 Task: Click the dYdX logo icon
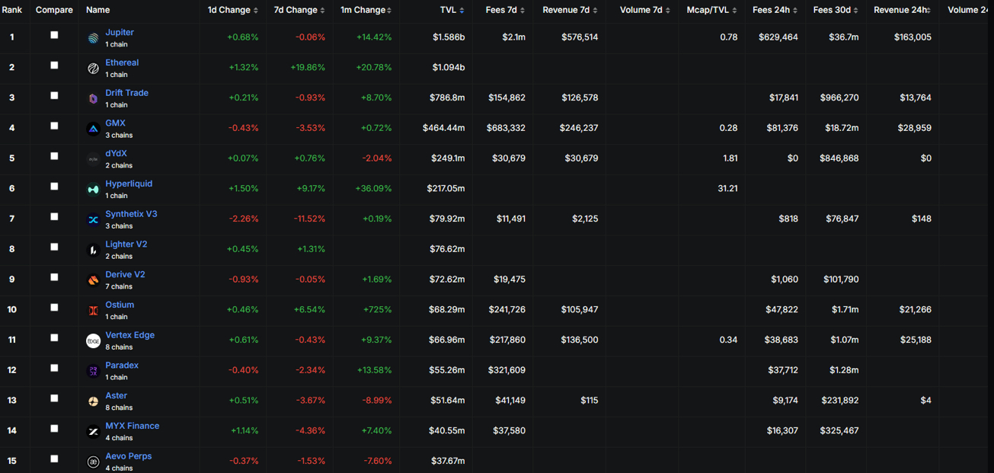[93, 159]
